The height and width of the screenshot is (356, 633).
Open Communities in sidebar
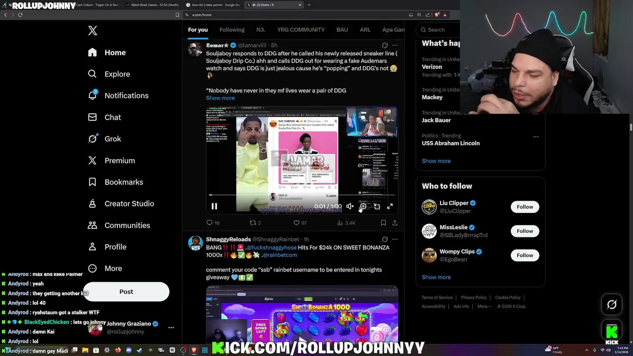119,225
